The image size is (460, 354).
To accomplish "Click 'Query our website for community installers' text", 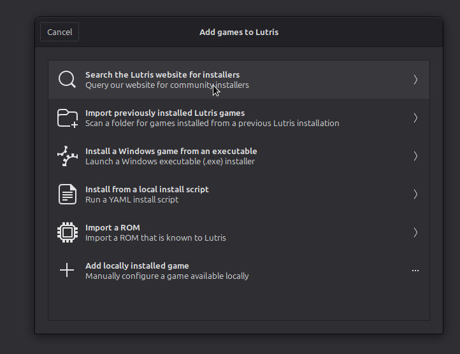I will point(167,85).
